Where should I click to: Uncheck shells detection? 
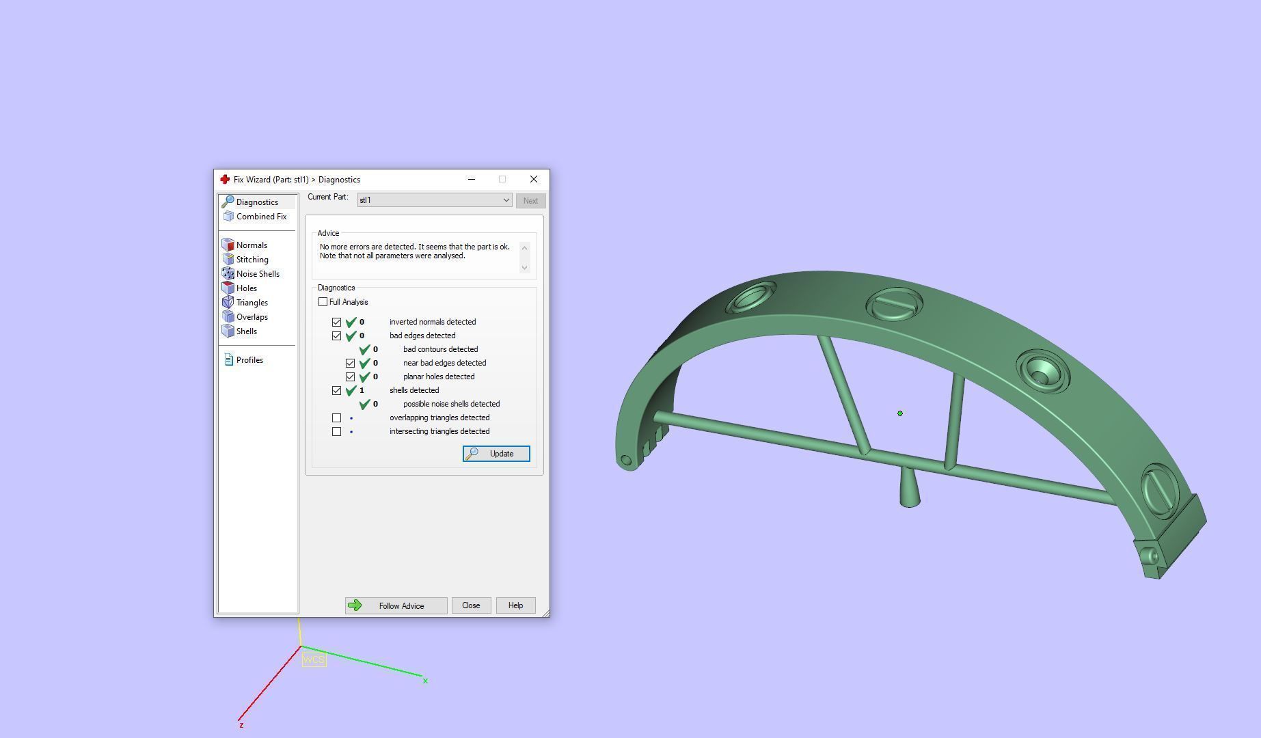tap(336, 390)
